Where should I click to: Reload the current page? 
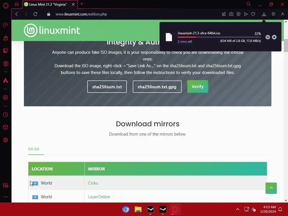[x=35, y=14]
